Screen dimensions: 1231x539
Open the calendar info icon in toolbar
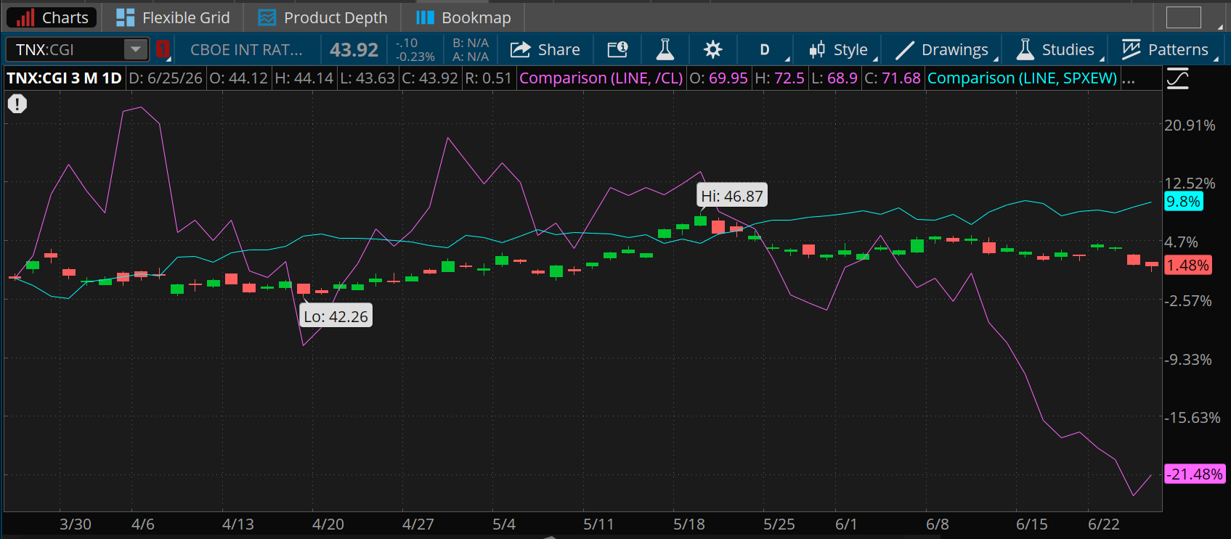click(x=617, y=49)
